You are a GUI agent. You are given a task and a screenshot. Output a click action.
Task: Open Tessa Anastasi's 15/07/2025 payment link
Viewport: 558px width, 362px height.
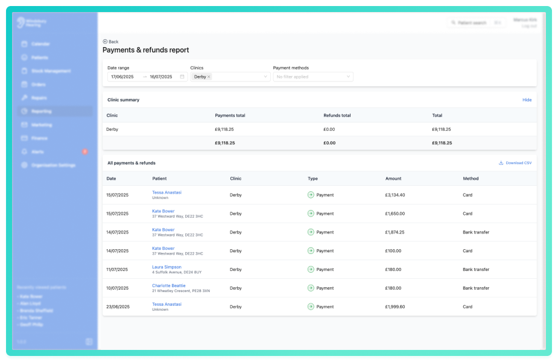(x=166, y=192)
